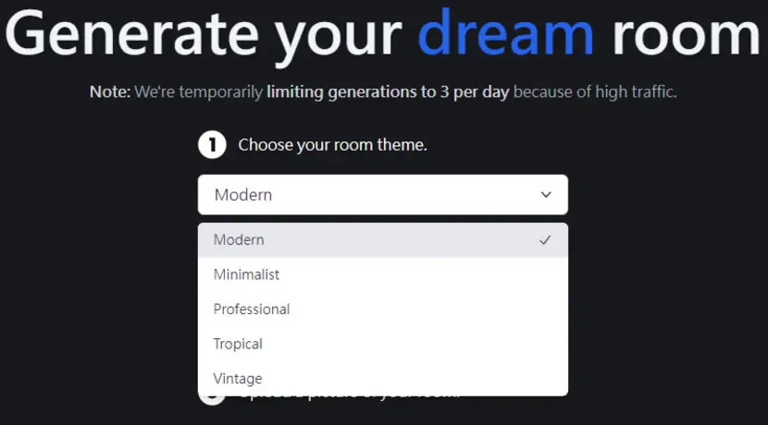Choose the Minimalist theme option
This screenshot has height=425, width=768.
click(x=383, y=274)
